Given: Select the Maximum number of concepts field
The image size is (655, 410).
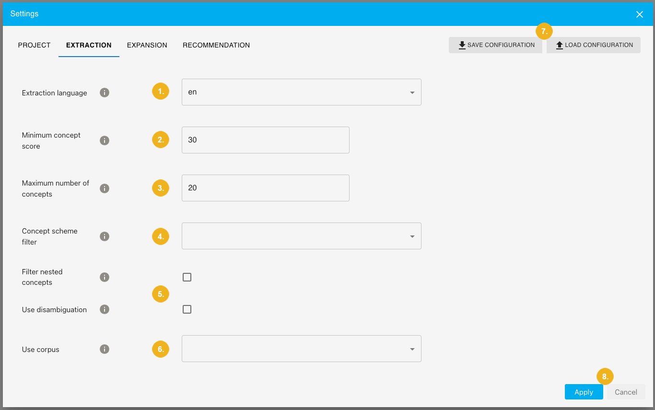Looking at the screenshot, I should tap(265, 188).
